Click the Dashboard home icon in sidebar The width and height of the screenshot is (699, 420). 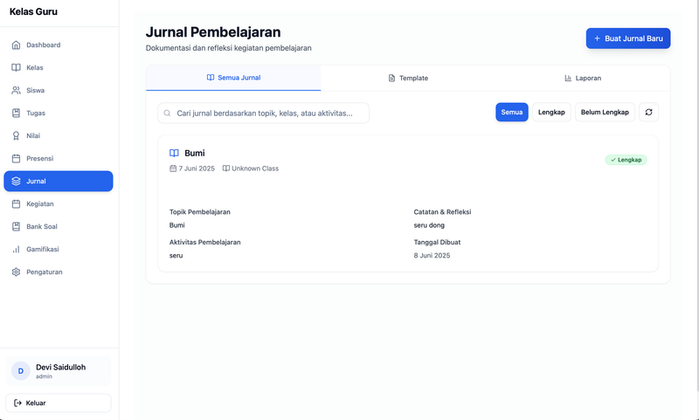click(x=16, y=45)
